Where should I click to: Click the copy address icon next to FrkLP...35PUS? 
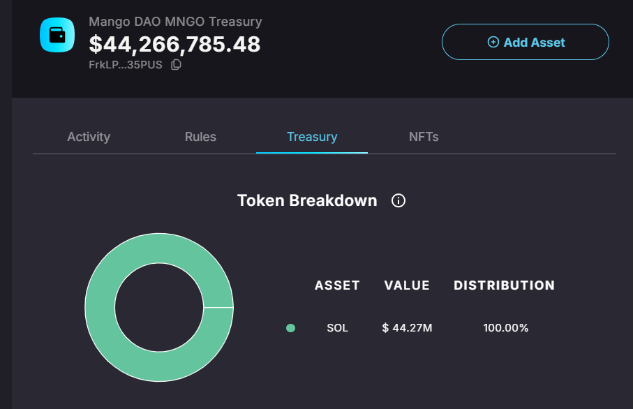coord(174,64)
